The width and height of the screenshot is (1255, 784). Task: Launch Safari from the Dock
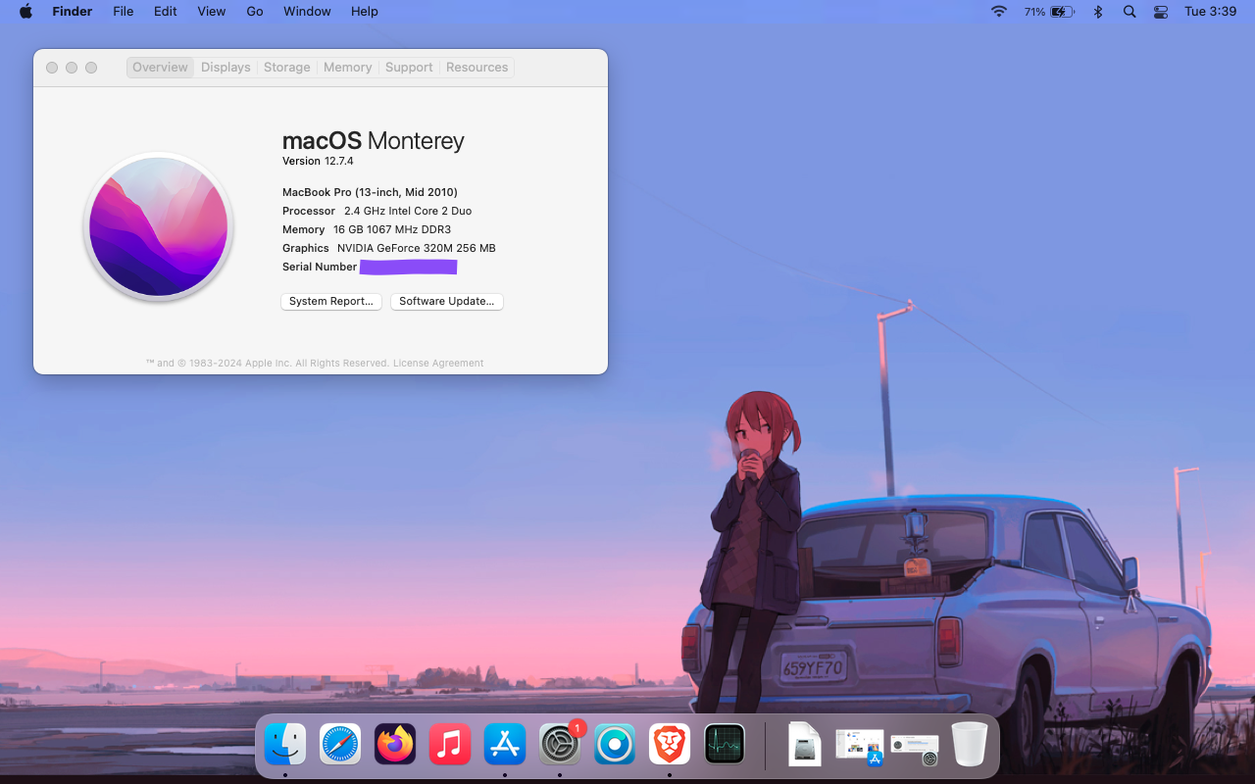pyautogui.click(x=340, y=745)
